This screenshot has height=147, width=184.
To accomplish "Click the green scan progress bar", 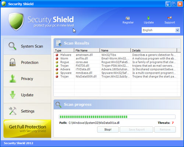I will click(x=117, y=117).
